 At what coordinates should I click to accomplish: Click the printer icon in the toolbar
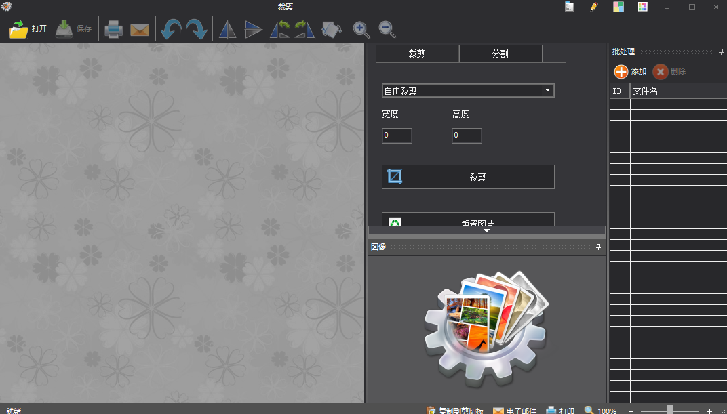pyautogui.click(x=113, y=29)
